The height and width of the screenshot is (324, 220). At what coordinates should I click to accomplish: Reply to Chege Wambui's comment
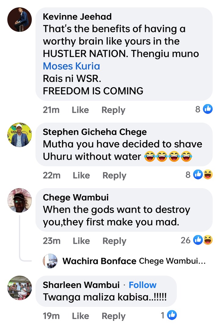point(114,241)
